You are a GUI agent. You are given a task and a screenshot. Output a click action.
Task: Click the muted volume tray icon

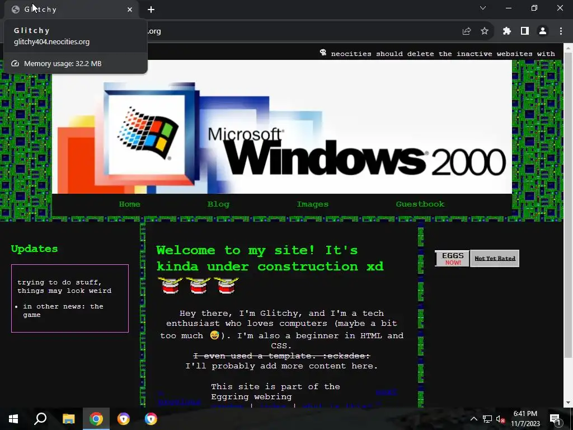[501, 419]
